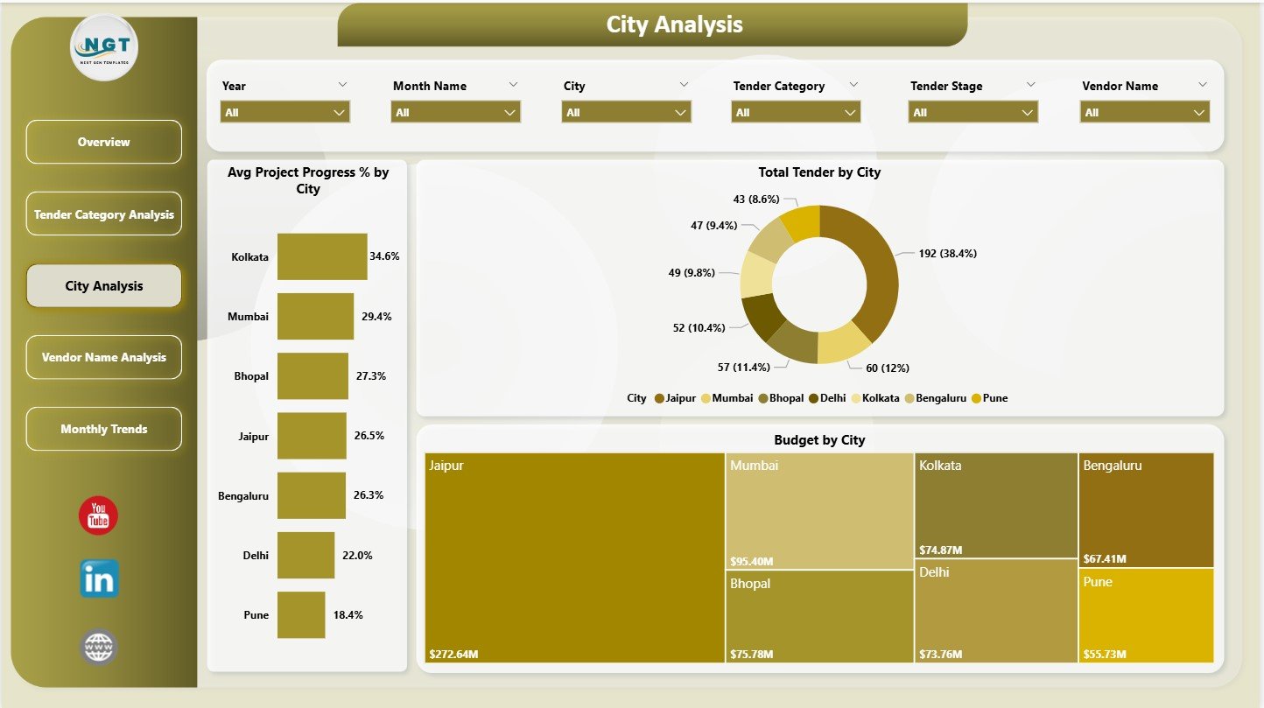Screen dimensions: 1264x708
Task: Open the Vendor Name Analysis page
Action: pyautogui.click(x=104, y=357)
